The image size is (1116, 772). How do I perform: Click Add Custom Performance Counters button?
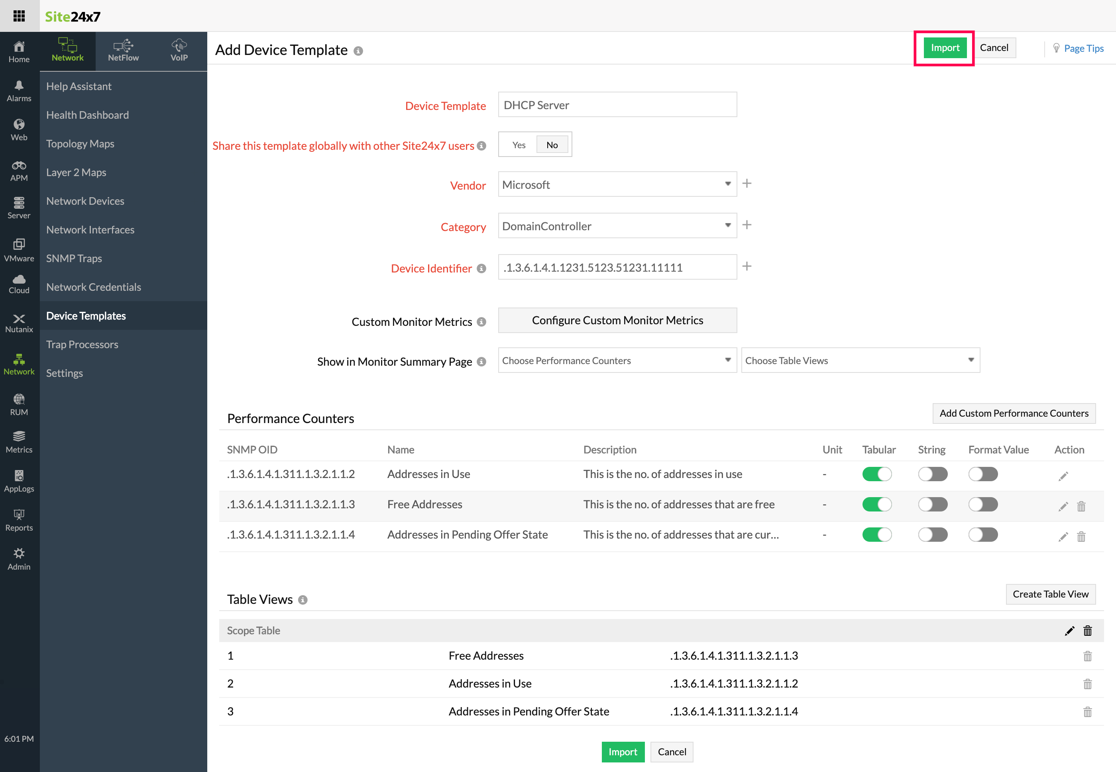click(1014, 413)
